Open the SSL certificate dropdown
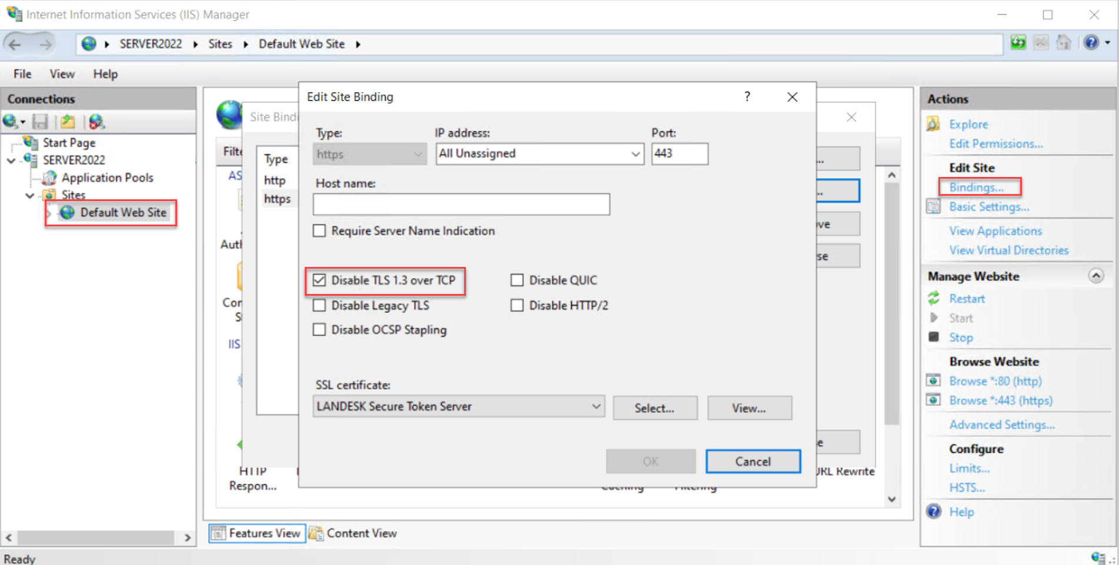The height and width of the screenshot is (565, 1119). [597, 406]
